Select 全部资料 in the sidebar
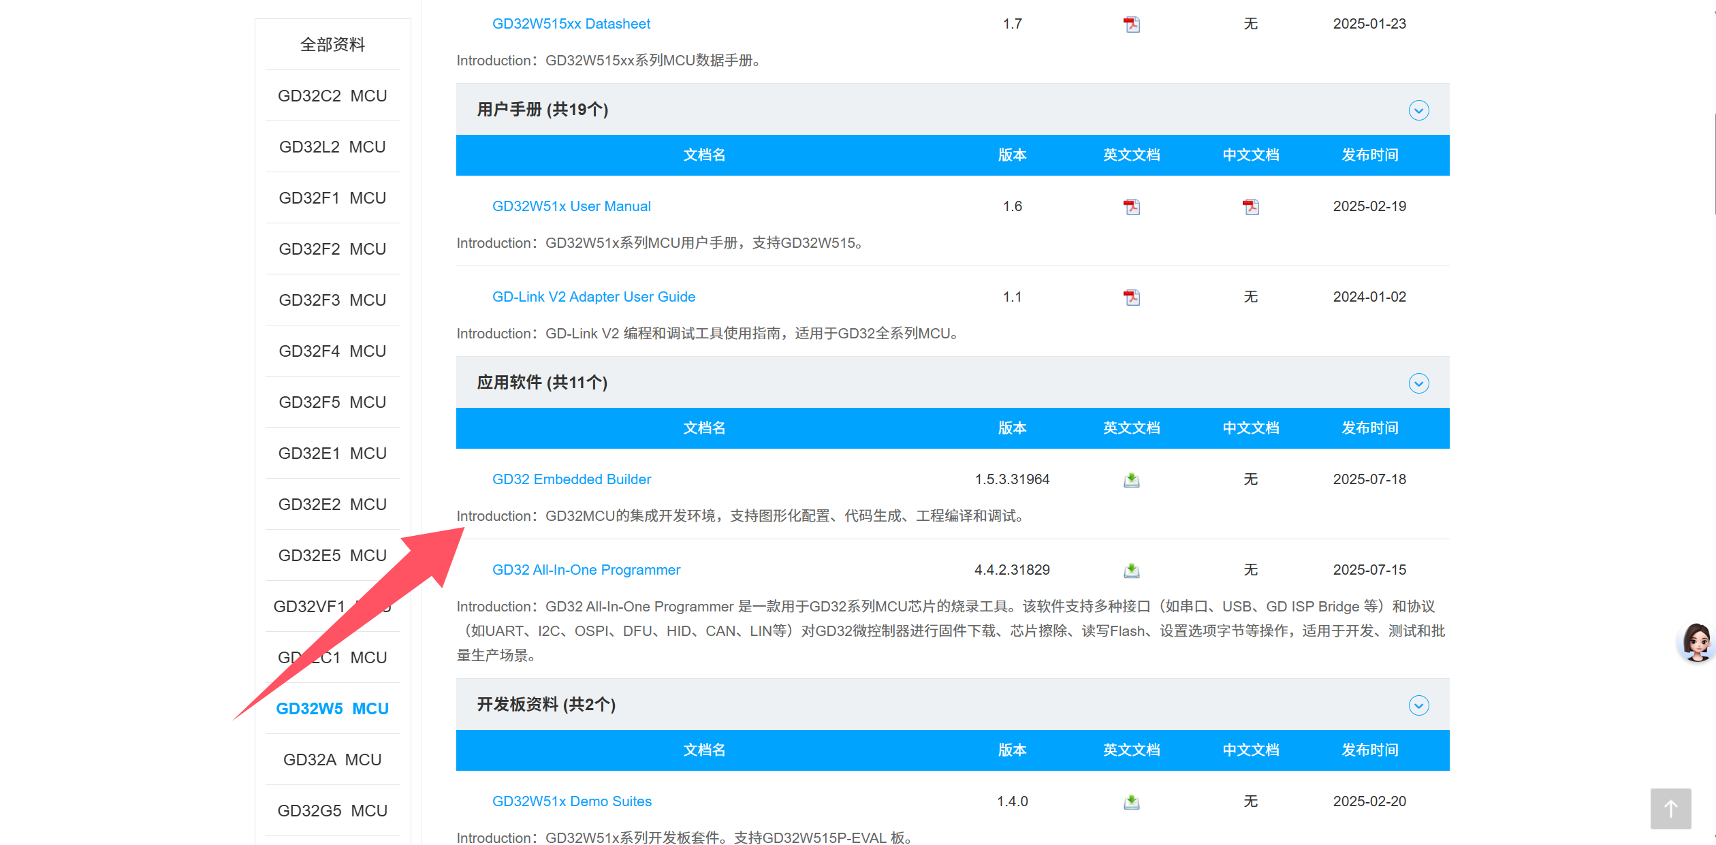 click(x=332, y=45)
